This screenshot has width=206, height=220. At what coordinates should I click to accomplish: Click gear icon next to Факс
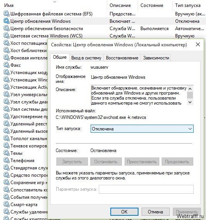pyautogui.click(x=6, y=65)
